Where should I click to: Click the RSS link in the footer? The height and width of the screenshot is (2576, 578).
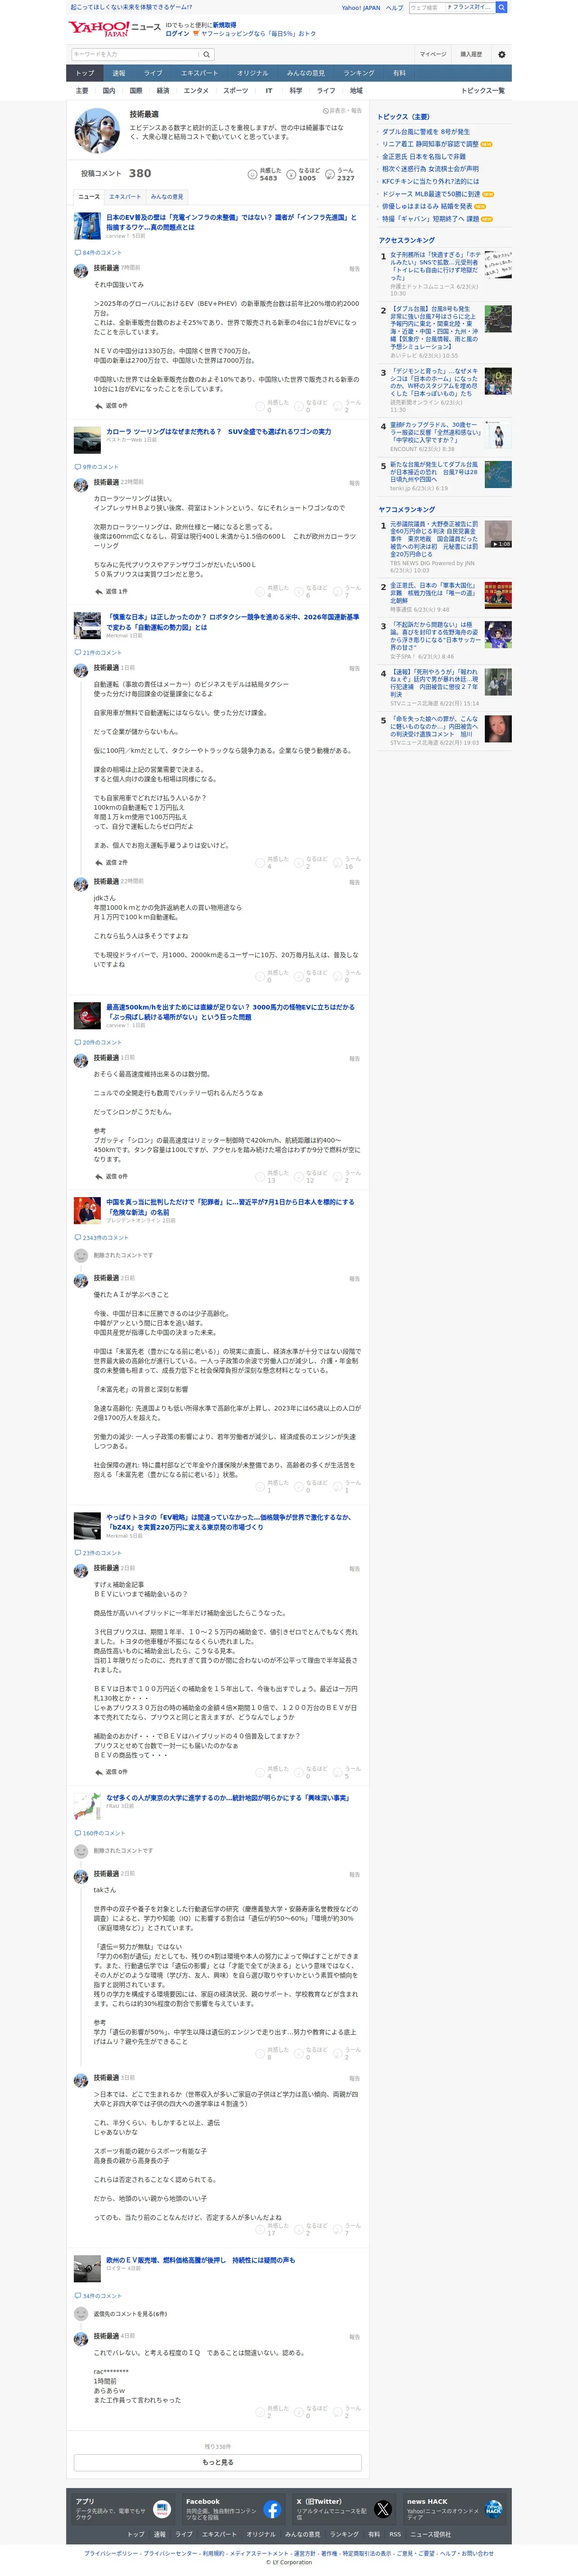coord(395,2534)
